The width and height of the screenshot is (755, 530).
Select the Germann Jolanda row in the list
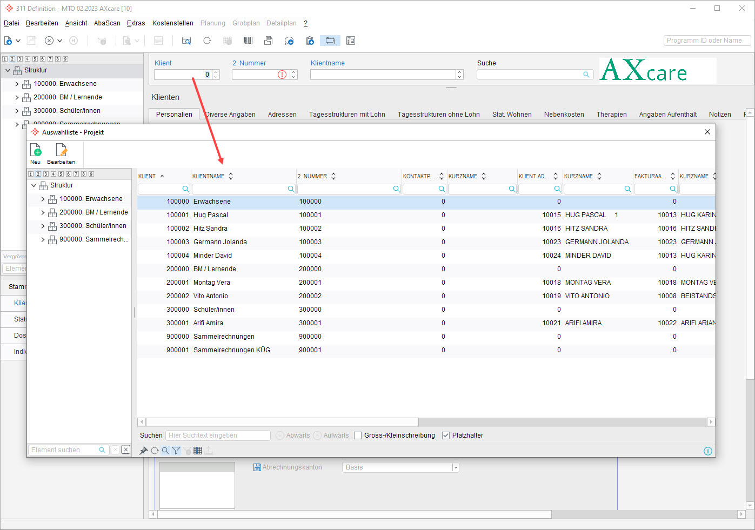point(426,242)
